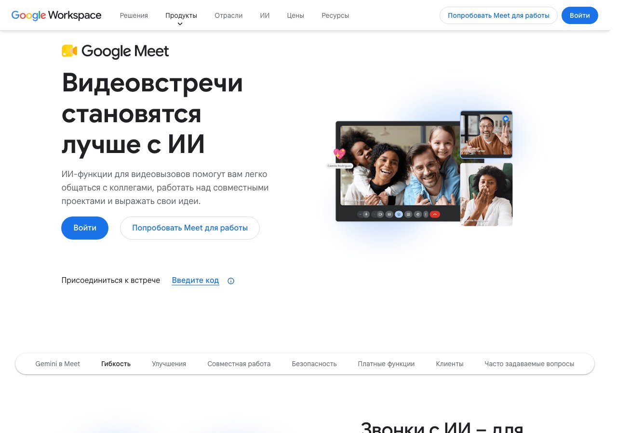Screen dimensions: 617x433
Task: Go to the Цены page
Action: pyautogui.click(x=295, y=15)
